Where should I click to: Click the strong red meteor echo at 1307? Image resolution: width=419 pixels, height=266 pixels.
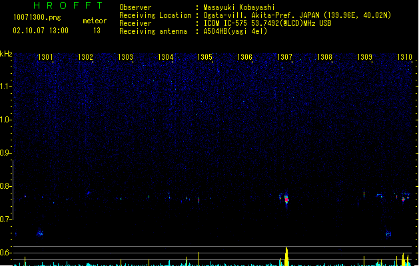[x=286, y=199]
